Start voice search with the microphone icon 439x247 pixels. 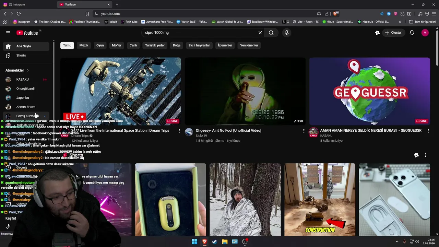[x=287, y=33]
